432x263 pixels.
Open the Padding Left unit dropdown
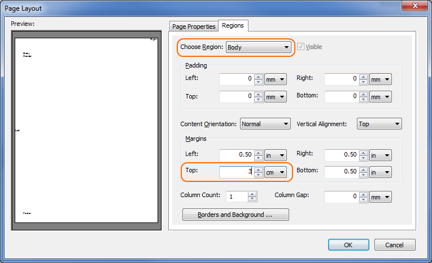point(276,79)
